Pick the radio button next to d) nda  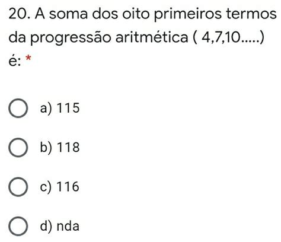click(x=18, y=226)
